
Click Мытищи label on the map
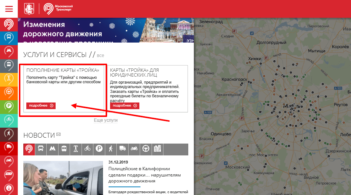(x=317, y=51)
